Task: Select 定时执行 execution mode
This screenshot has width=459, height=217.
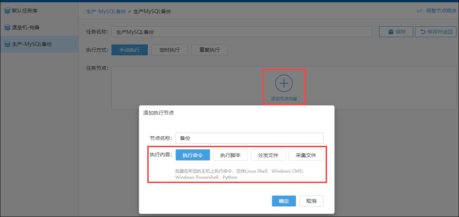Action: pos(169,50)
